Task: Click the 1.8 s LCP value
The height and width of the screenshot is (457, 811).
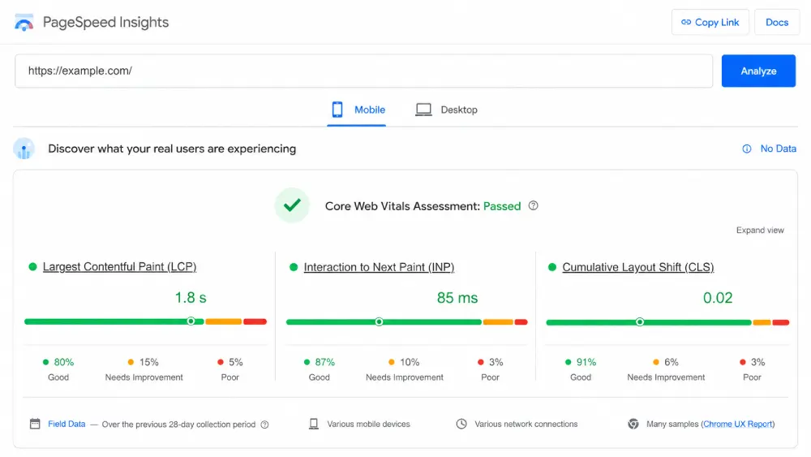Action: [x=191, y=298]
